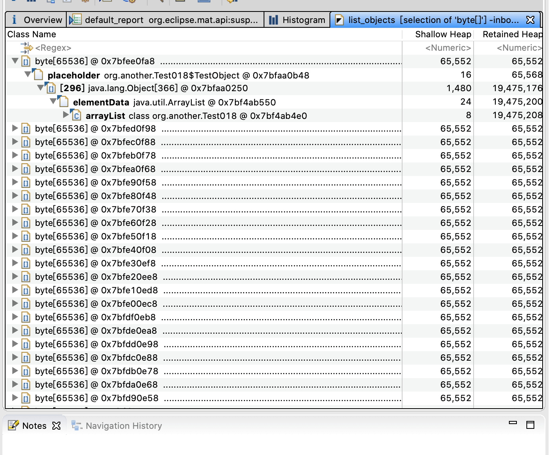Viewport: 551px width, 455px height.
Task: Expand byte[65536] @ 0x7bfe90f58
Action: coord(15,182)
